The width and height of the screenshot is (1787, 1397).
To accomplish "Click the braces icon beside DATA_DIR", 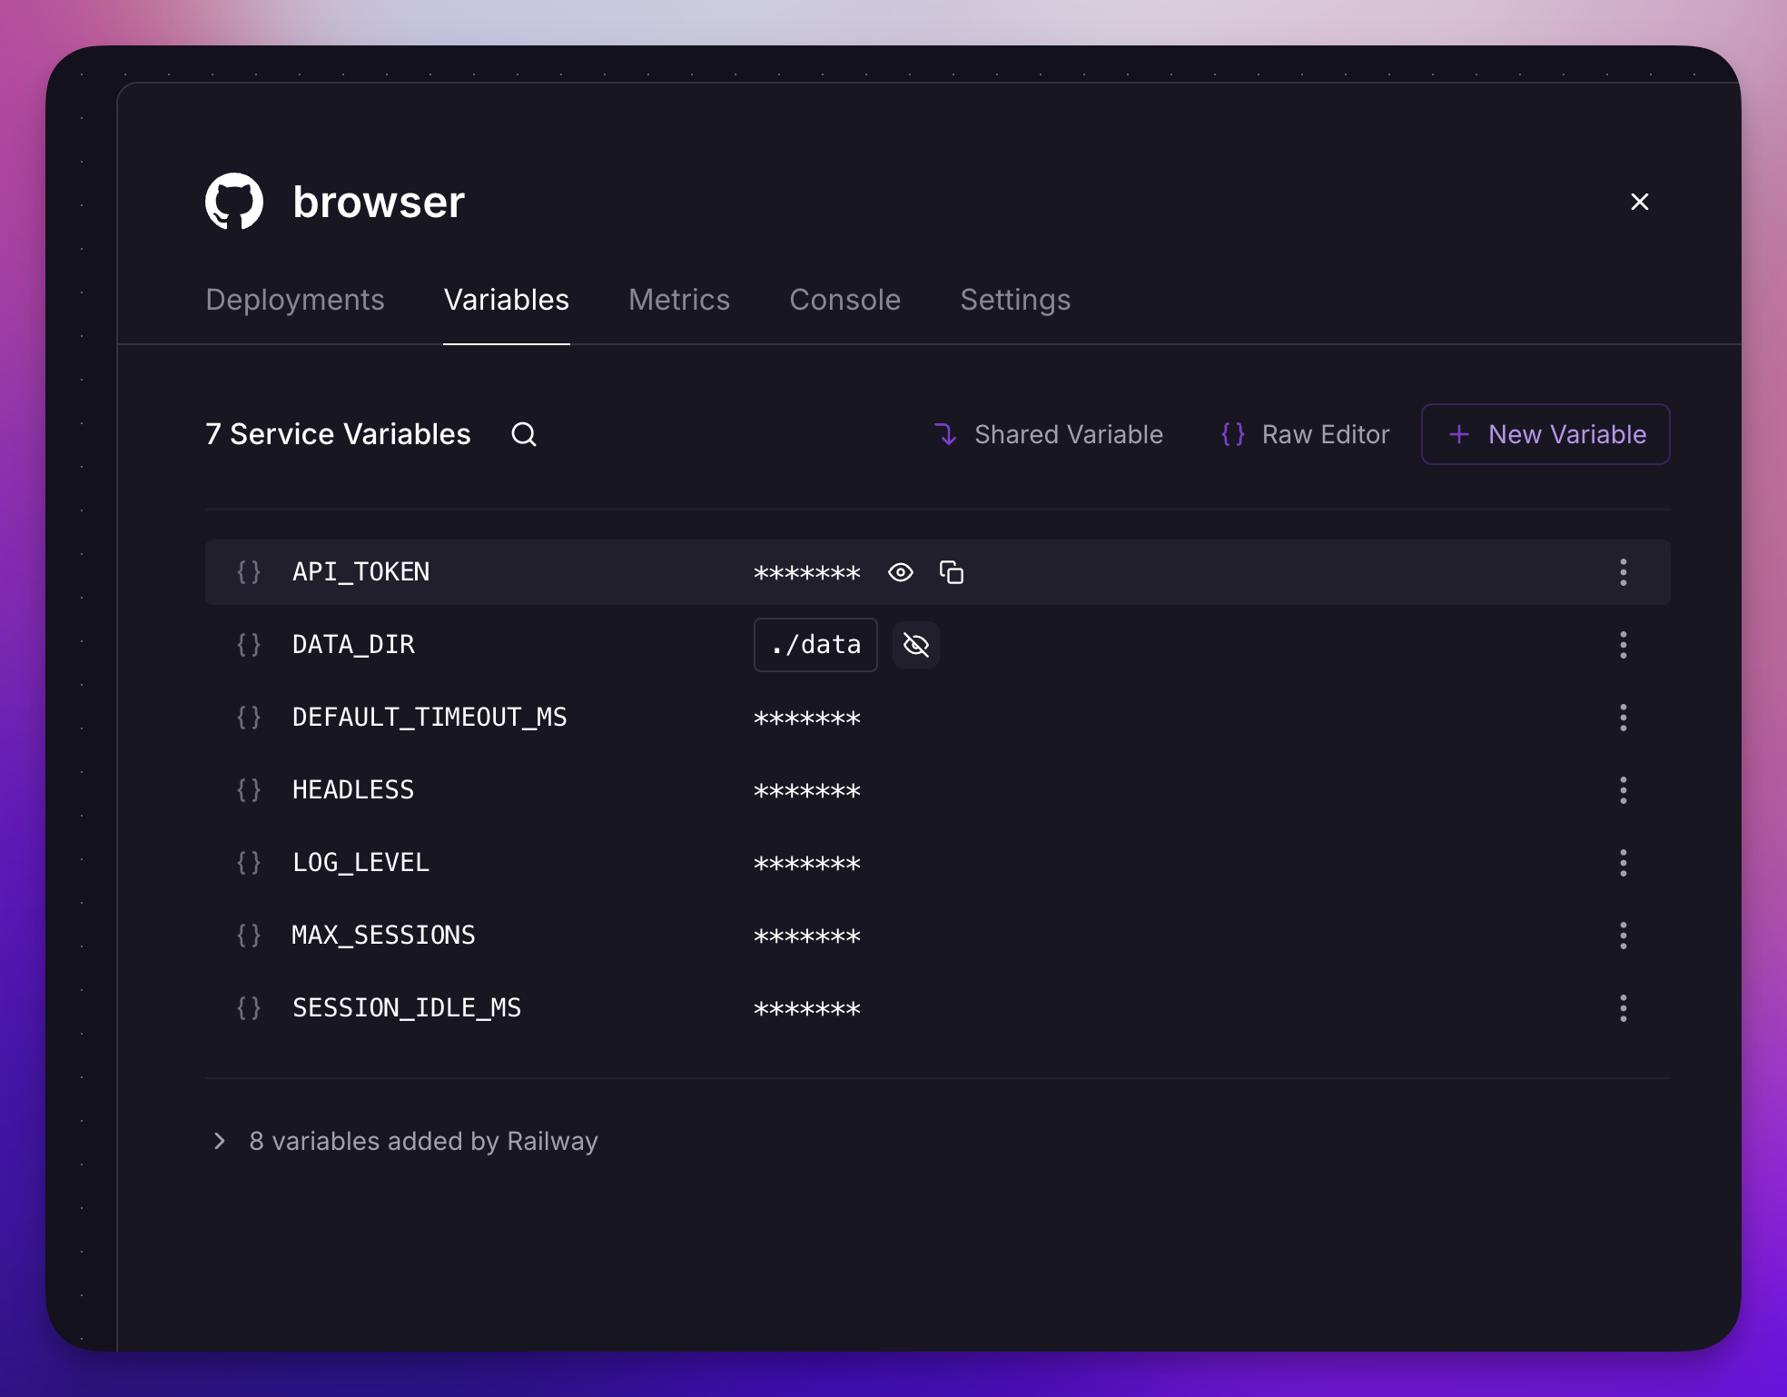I will [x=249, y=645].
